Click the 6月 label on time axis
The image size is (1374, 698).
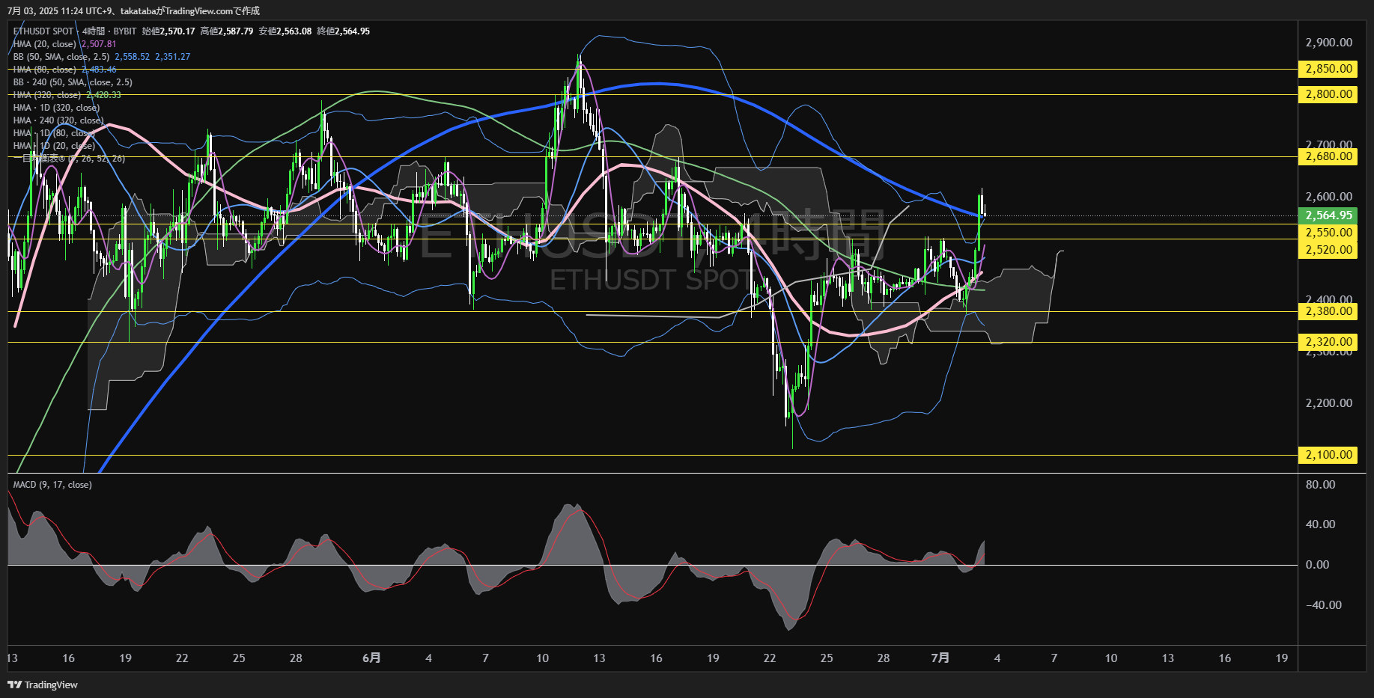pos(371,658)
